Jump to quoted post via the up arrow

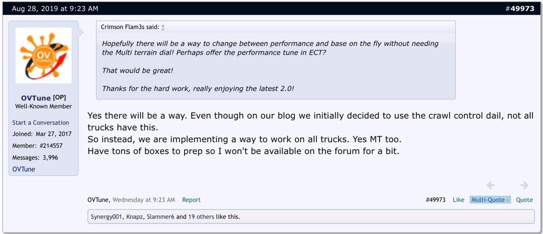163,27
